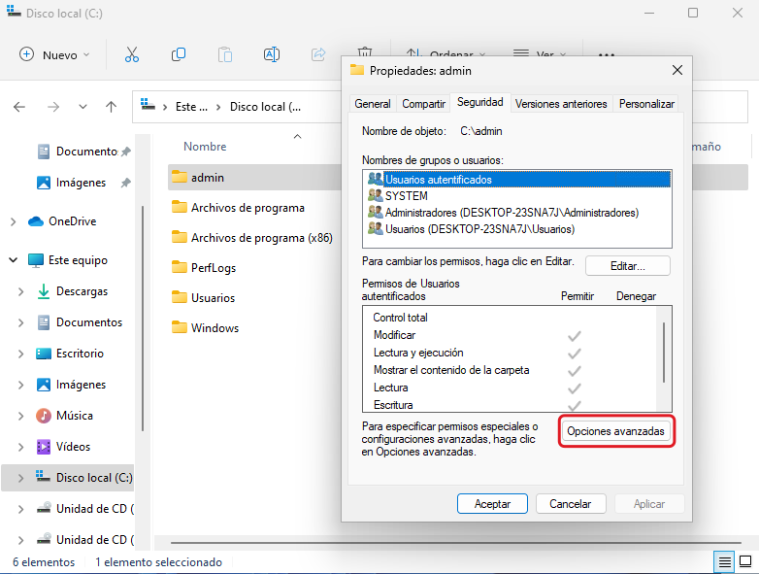Select SYSTEM in the users list

tap(406, 196)
